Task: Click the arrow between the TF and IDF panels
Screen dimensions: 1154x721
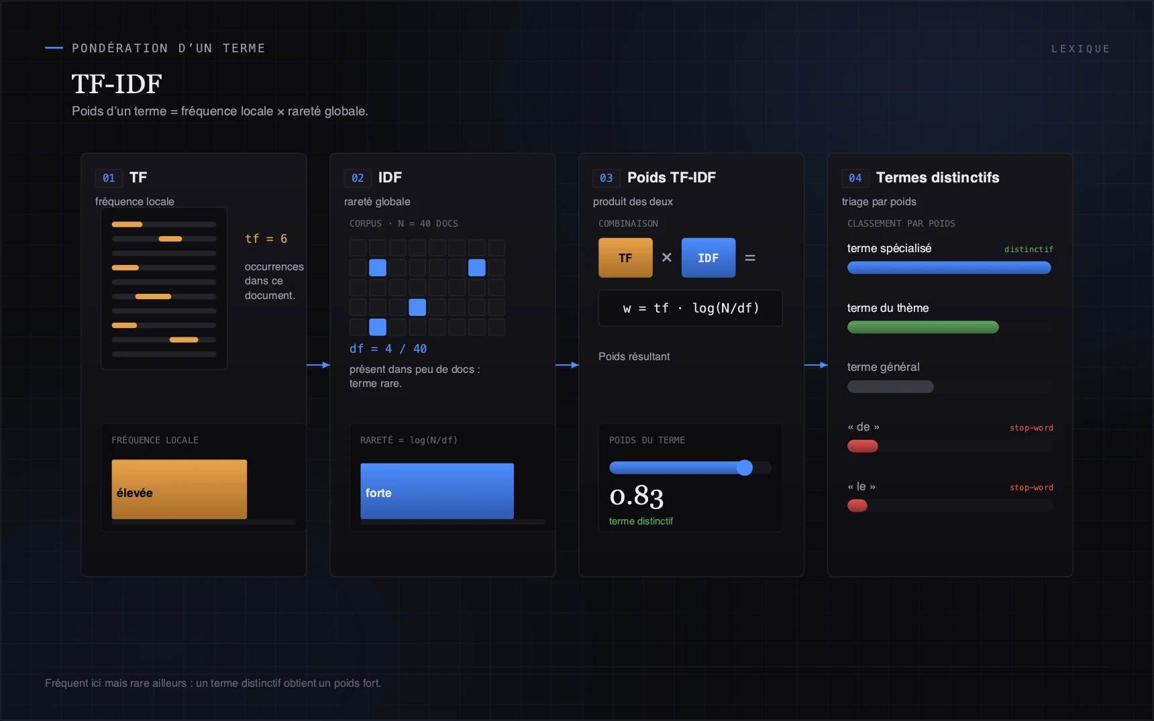Action: pyautogui.click(x=318, y=365)
